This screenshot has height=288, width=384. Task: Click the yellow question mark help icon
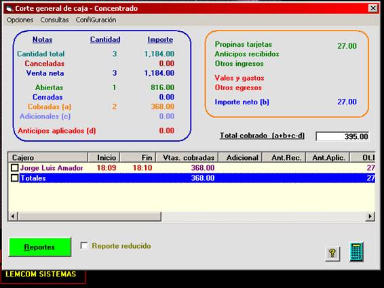tap(332, 253)
